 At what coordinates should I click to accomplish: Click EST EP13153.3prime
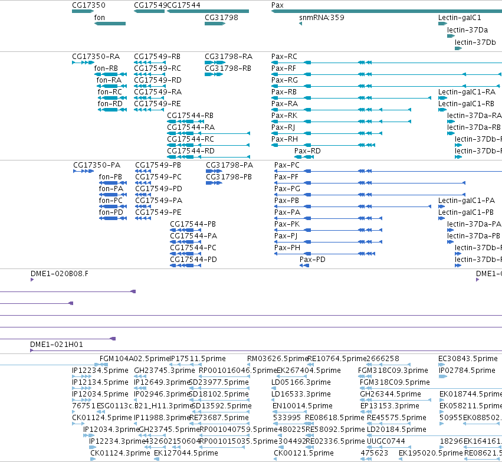tap(366, 412)
